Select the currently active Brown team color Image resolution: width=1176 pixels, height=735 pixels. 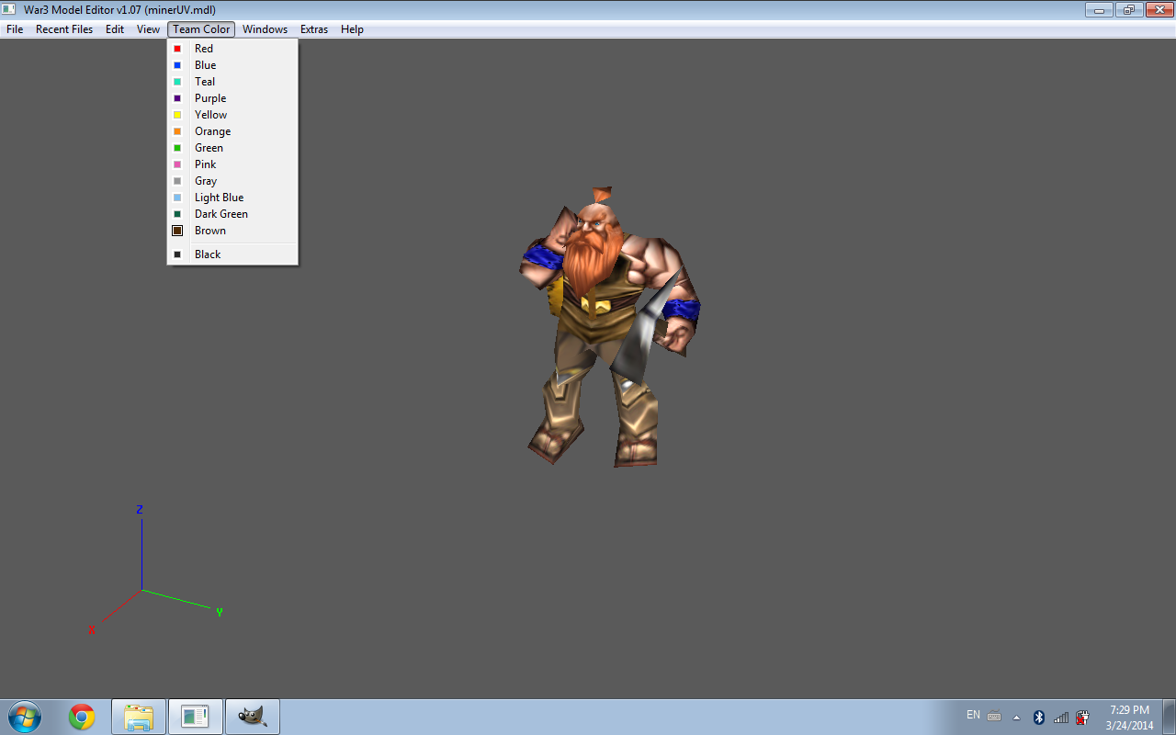click(x=232, y=231)
